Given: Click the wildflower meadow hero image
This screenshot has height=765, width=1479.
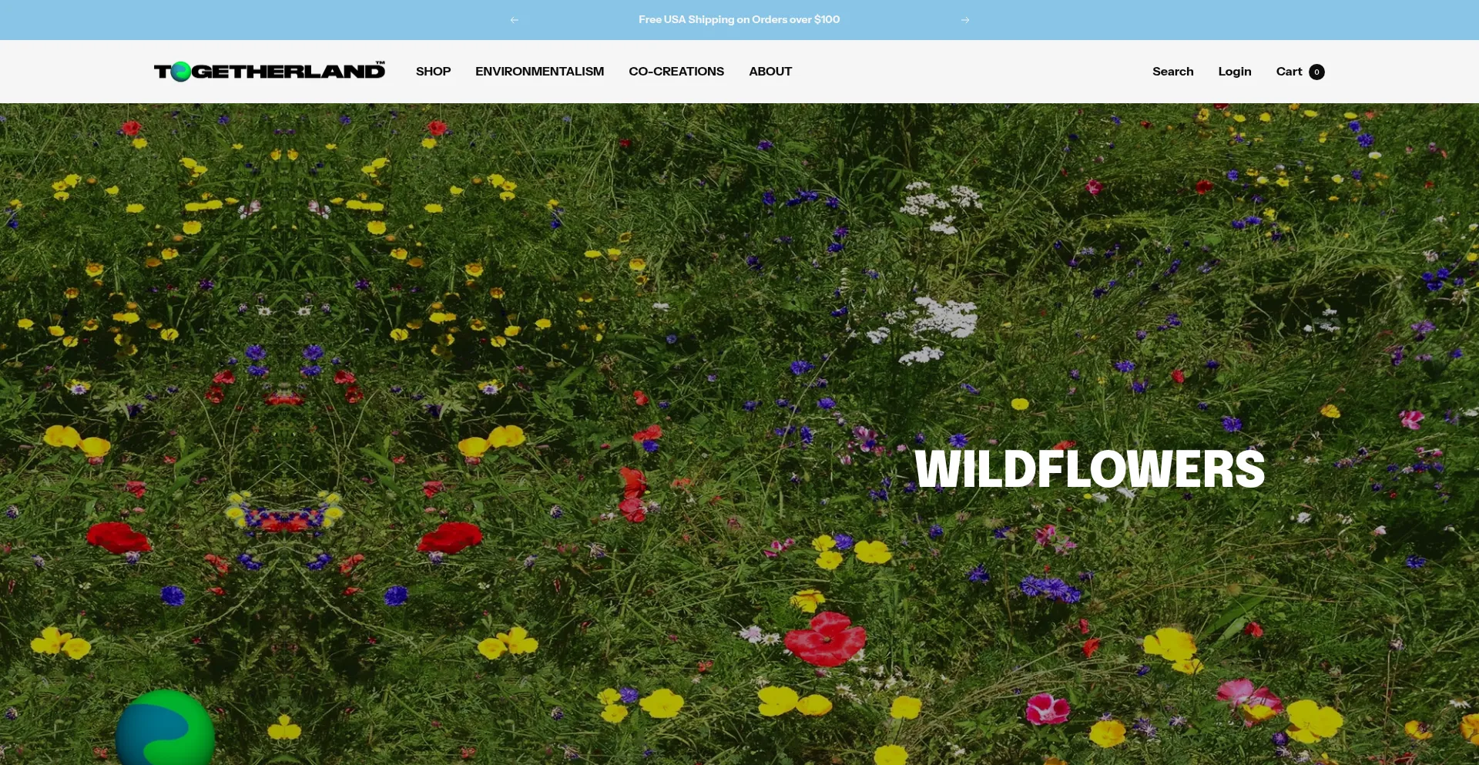Looking at the screenshot, I should (739, 434).
